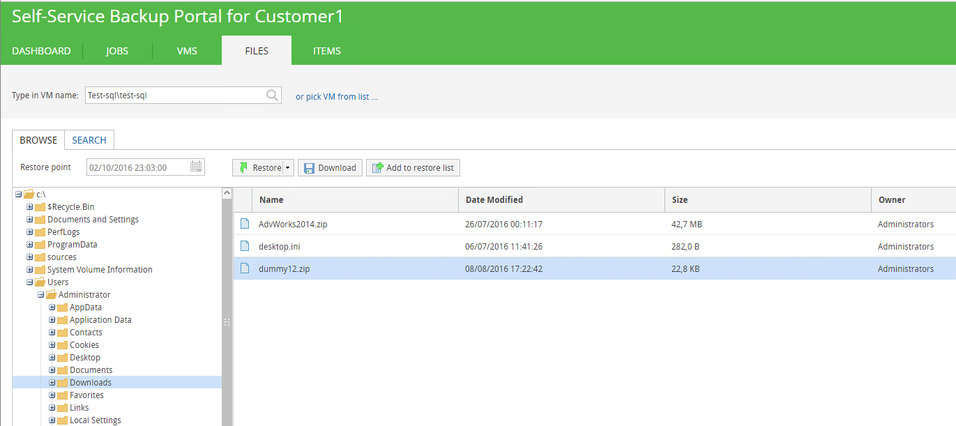Select the desktop.ini file
The width and height of the screenshot is (956, 426).
click(x=595, y=246)
